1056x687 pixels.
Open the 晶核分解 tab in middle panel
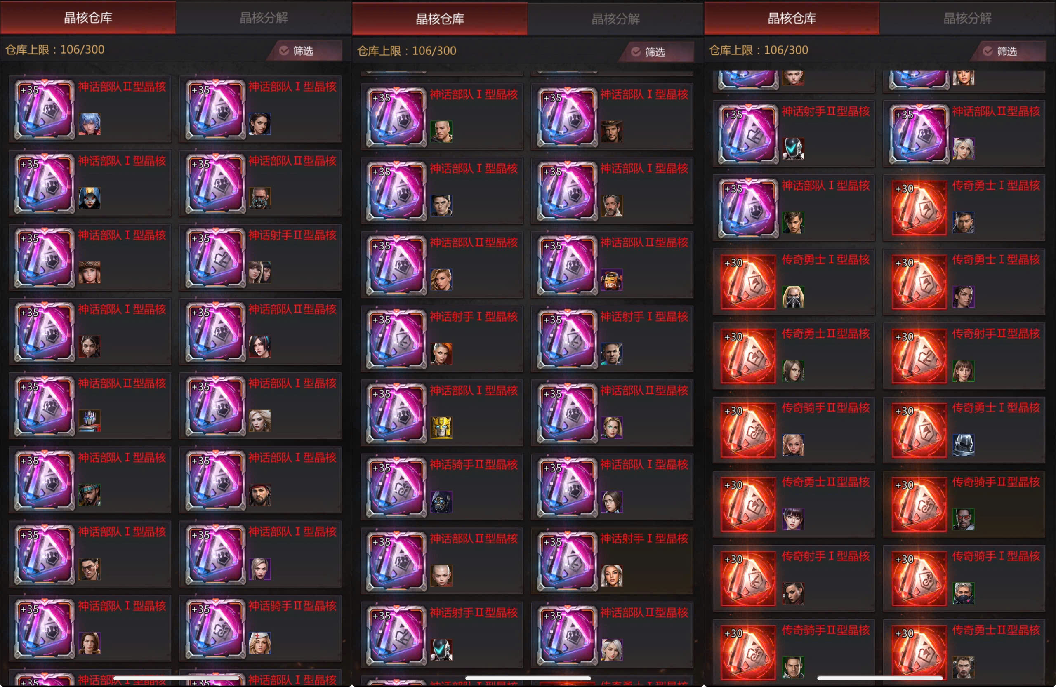click(x=616, y=19)
